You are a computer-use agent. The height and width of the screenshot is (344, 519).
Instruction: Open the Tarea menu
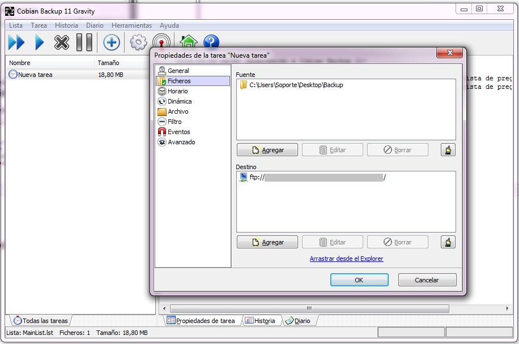[39, 25]
